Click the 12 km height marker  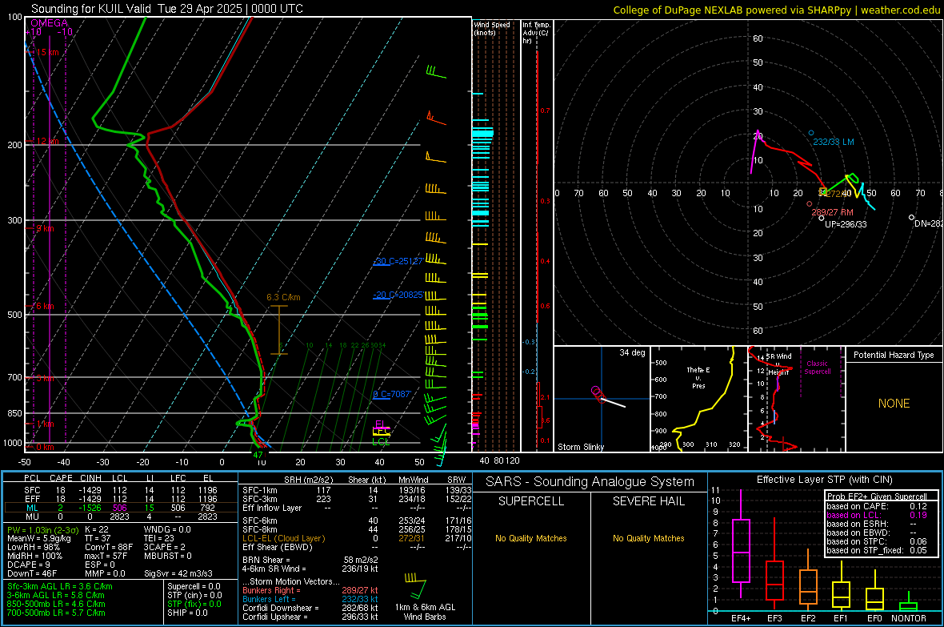click(x=47, y=141)
